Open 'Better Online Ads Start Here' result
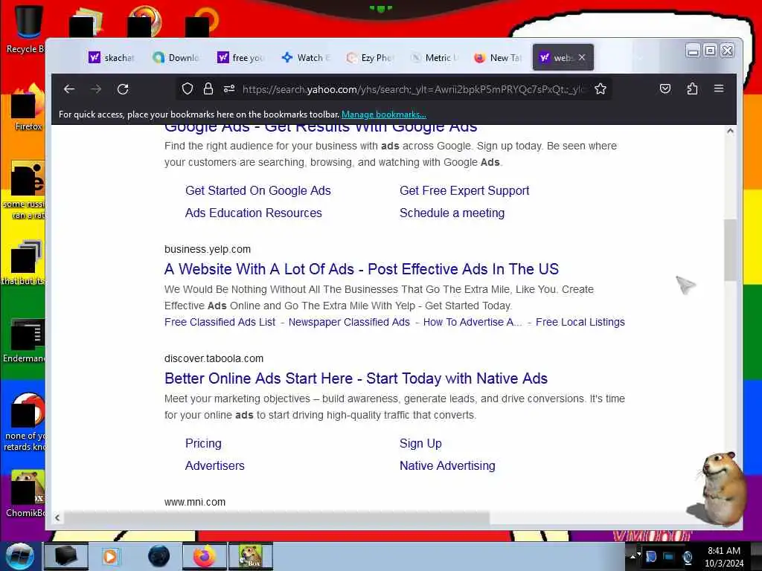This screenshot has height=571, width=762. click(x=356, y=378)
